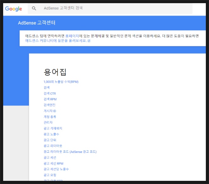Open the 광고 세션 RPM glossary entry
The height and width of the screenshot is (184, 209).
[x=54, y=163]
